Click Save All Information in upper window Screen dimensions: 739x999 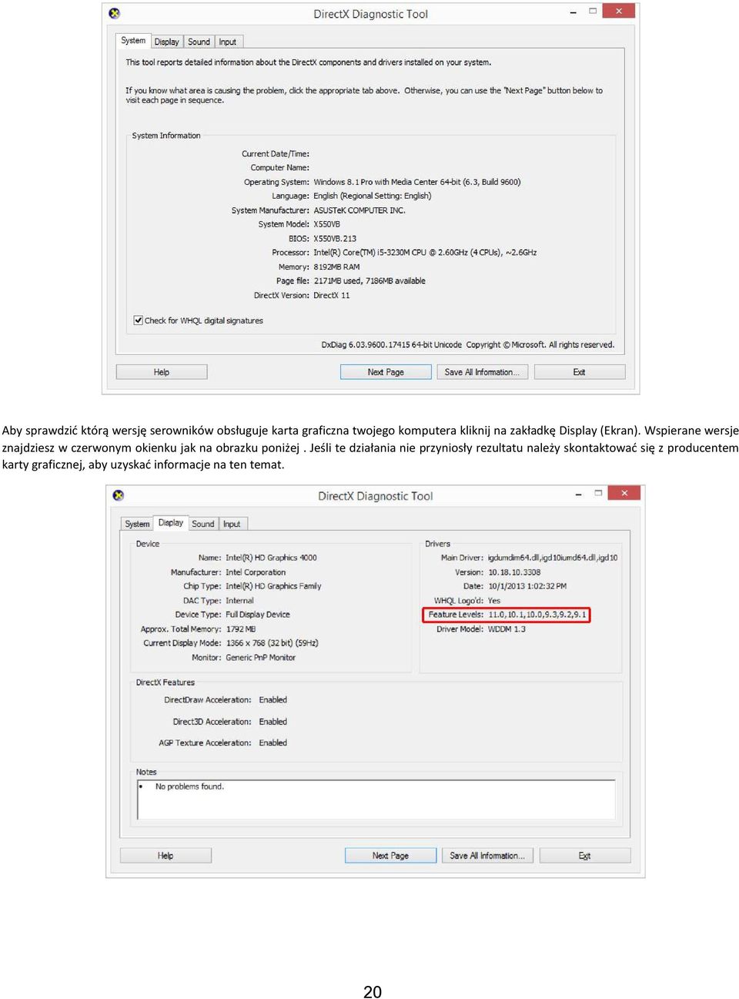click(x=483, y=372)
